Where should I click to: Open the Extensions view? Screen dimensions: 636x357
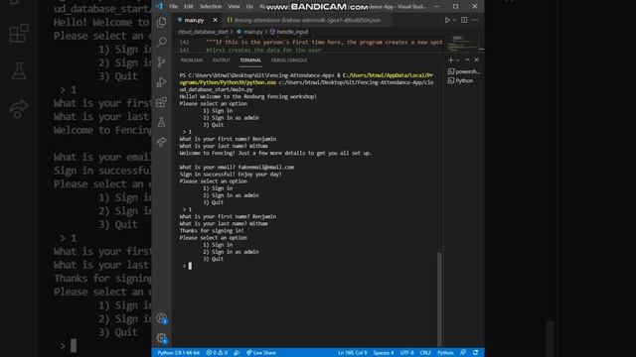pos(161,102)
